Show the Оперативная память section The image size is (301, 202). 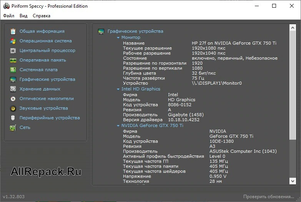point(43,60)
